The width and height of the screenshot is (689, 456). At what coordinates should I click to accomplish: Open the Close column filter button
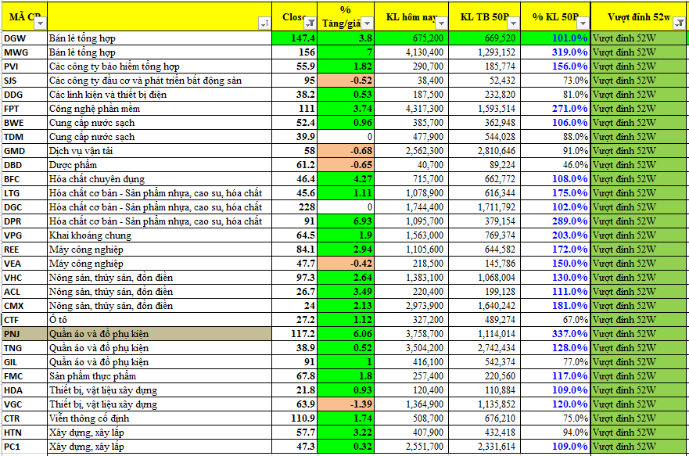[x=310, y=23]
